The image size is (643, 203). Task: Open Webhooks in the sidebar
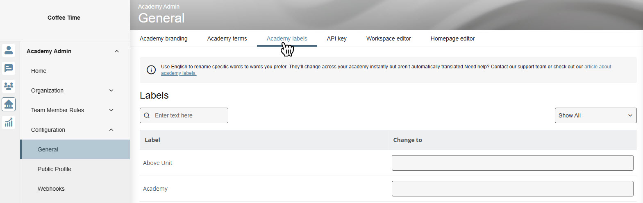click(51, 189)
